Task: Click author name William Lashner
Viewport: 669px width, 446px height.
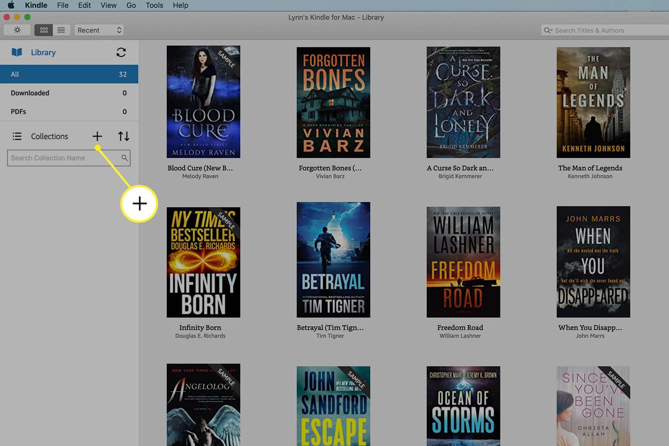Action: (460, 336)
